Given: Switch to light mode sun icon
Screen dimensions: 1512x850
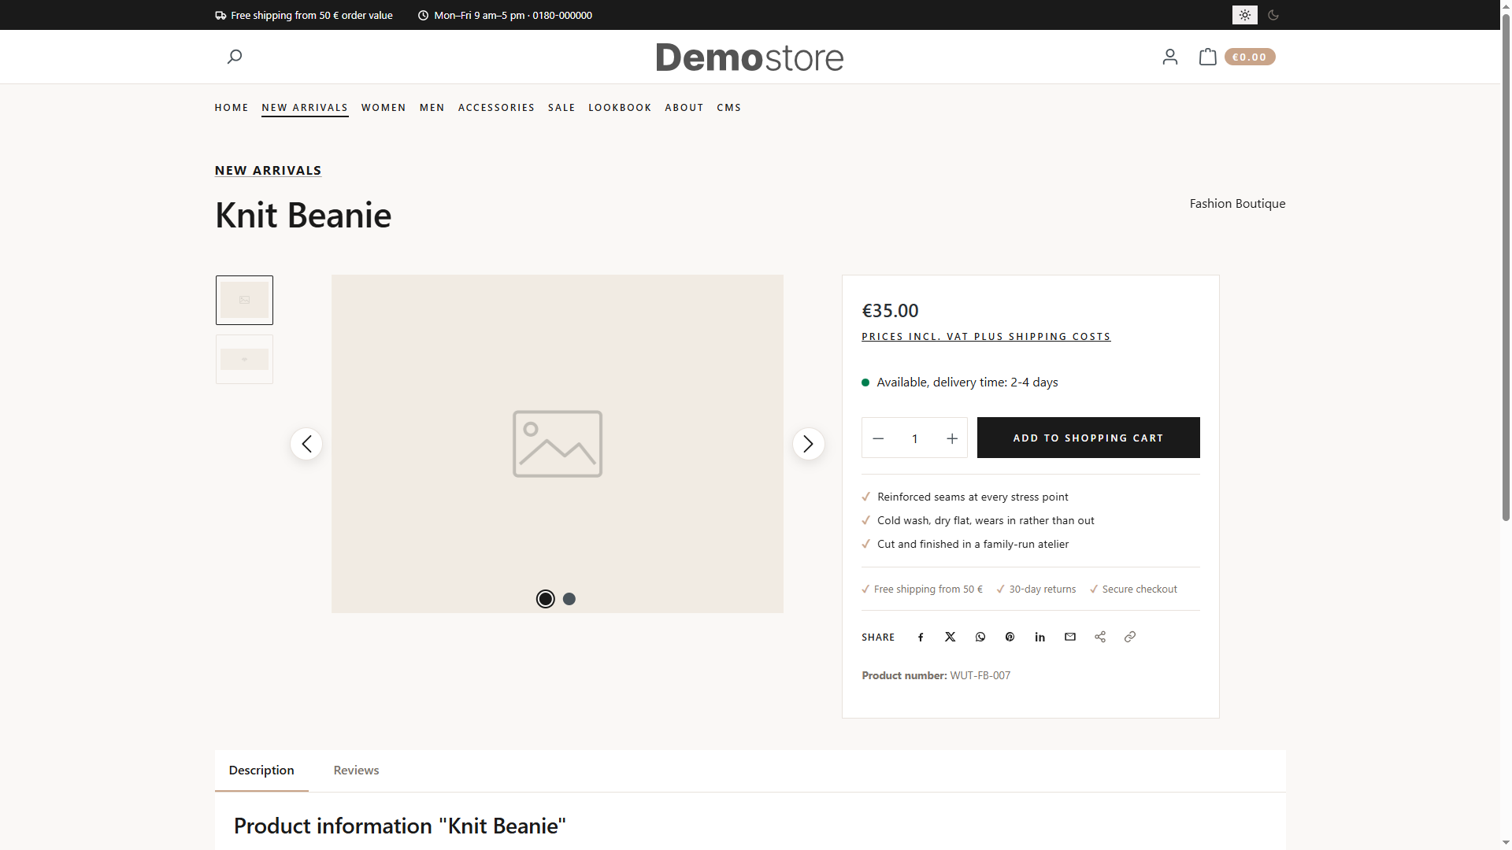Looking at the screenshot, I should tap(1245, 15).
